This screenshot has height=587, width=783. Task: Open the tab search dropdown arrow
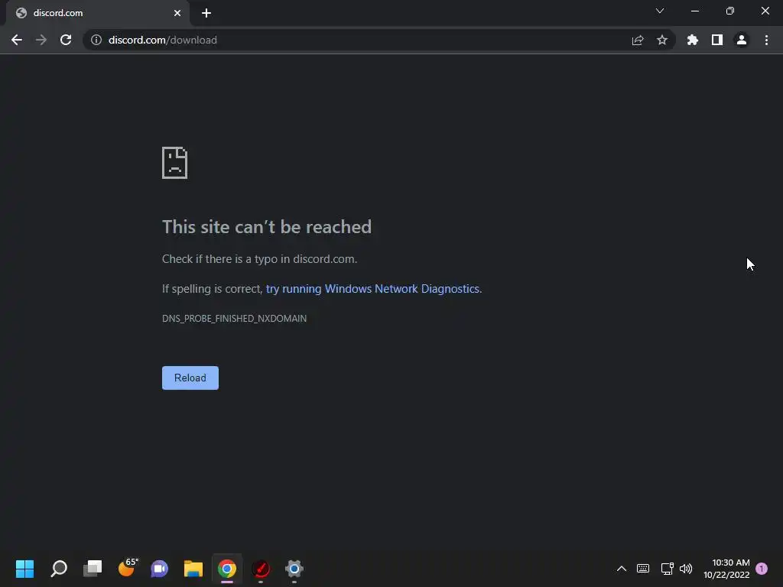660,11
